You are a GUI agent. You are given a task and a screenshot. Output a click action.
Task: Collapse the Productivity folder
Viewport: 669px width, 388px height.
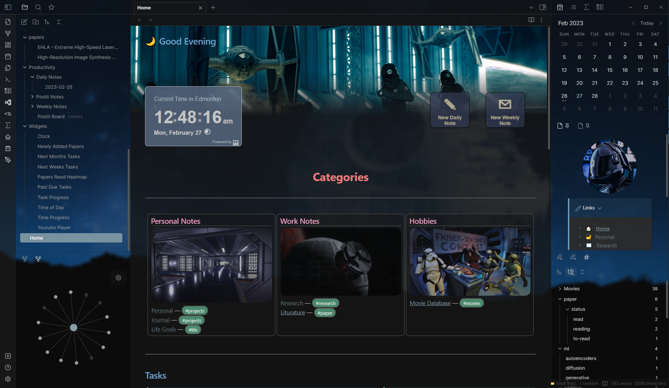tap(25, 67)
